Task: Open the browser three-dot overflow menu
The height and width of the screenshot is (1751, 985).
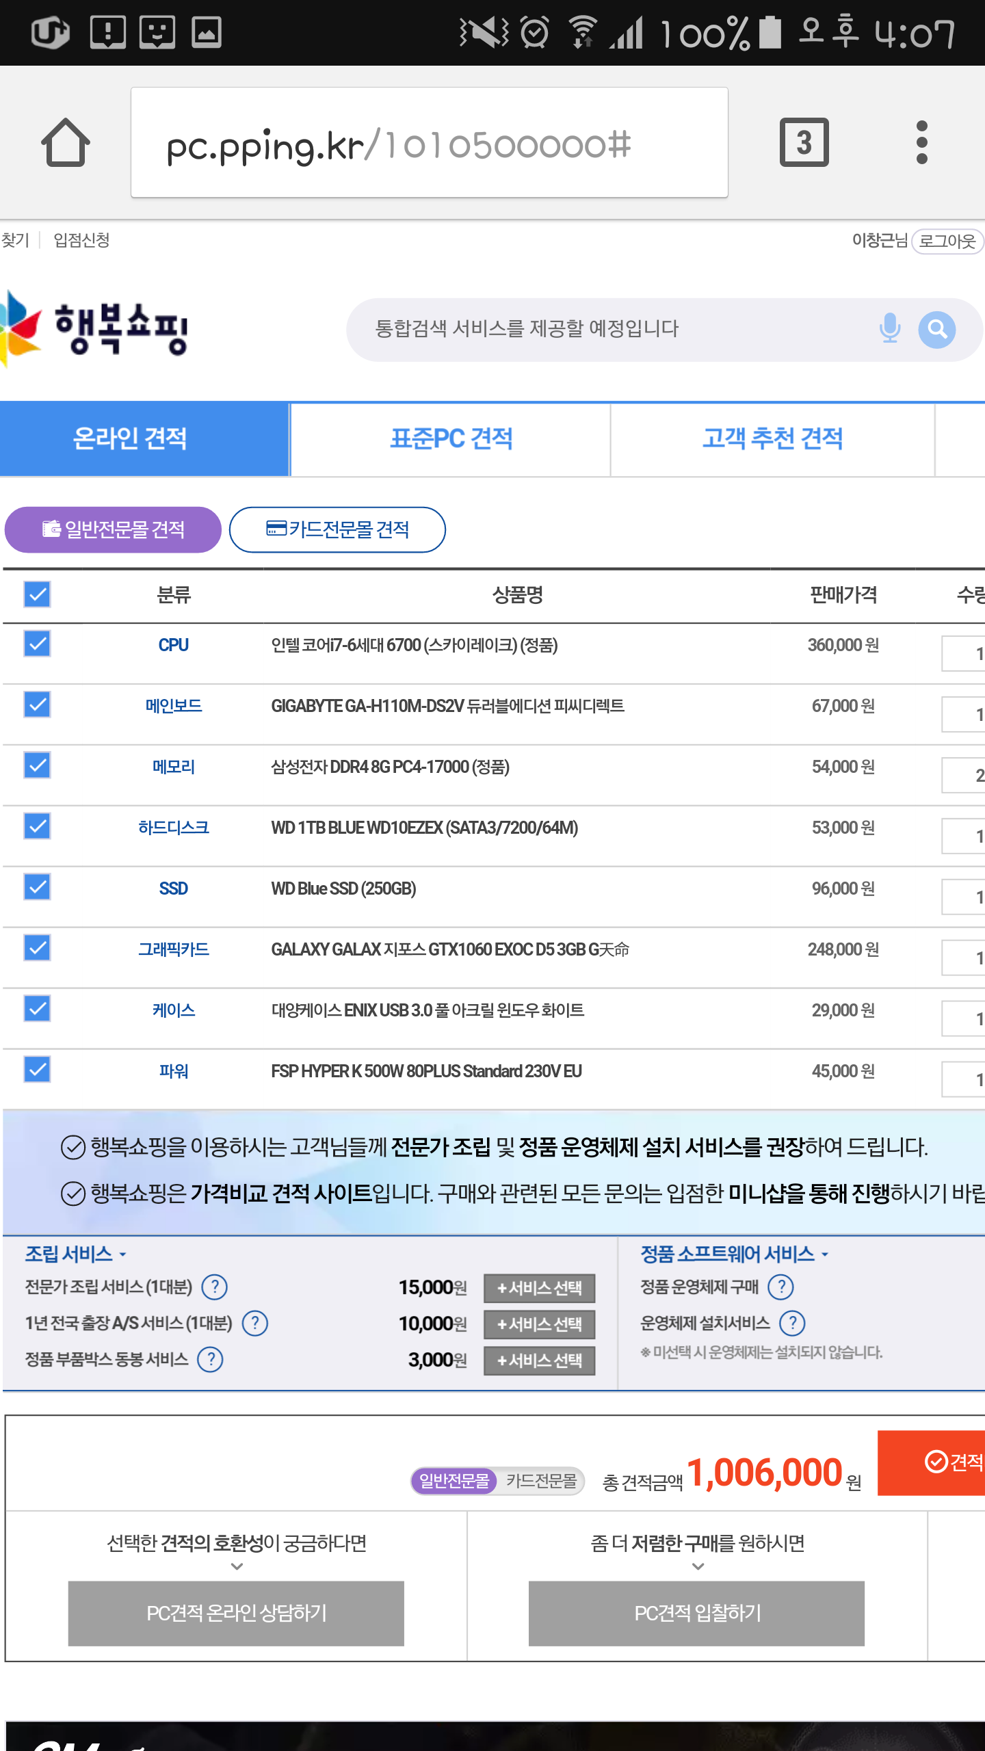Action: pyautogui.click(x=921, y=143)
